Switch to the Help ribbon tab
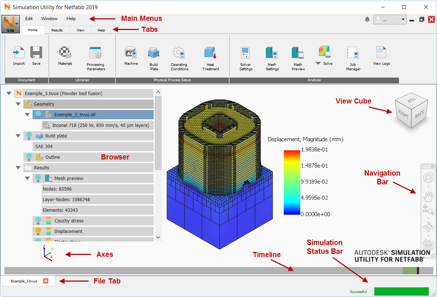The image size is (437, 297). 101,30
